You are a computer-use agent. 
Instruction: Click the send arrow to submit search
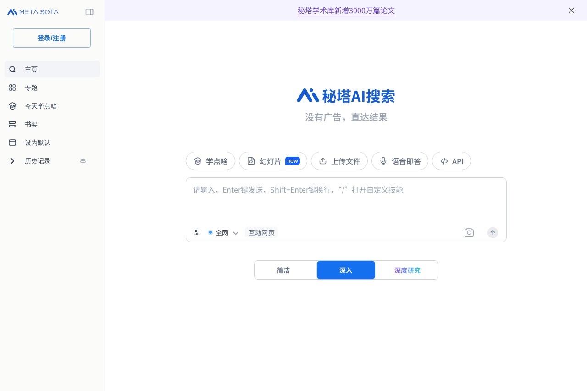493,232
